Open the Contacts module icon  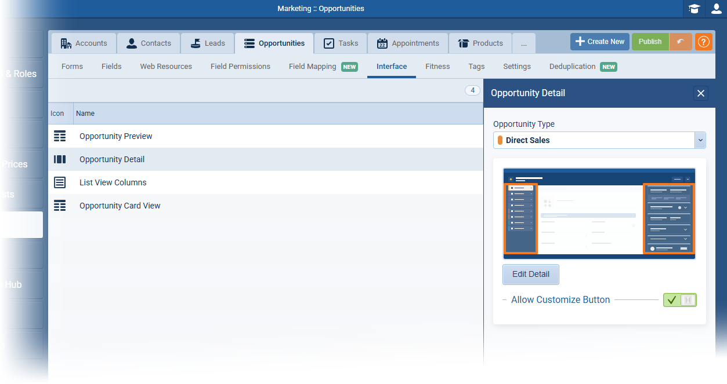[x=133, y=42]
